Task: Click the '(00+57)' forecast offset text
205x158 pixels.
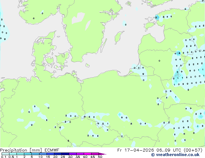Action: pyautogui.click(x=193, y=150)
